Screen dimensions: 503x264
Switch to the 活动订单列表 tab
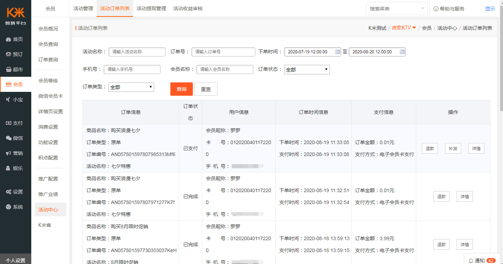(115, 8)
